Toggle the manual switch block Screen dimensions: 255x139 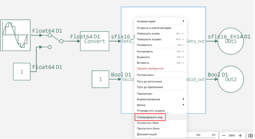tap(56, 39)
